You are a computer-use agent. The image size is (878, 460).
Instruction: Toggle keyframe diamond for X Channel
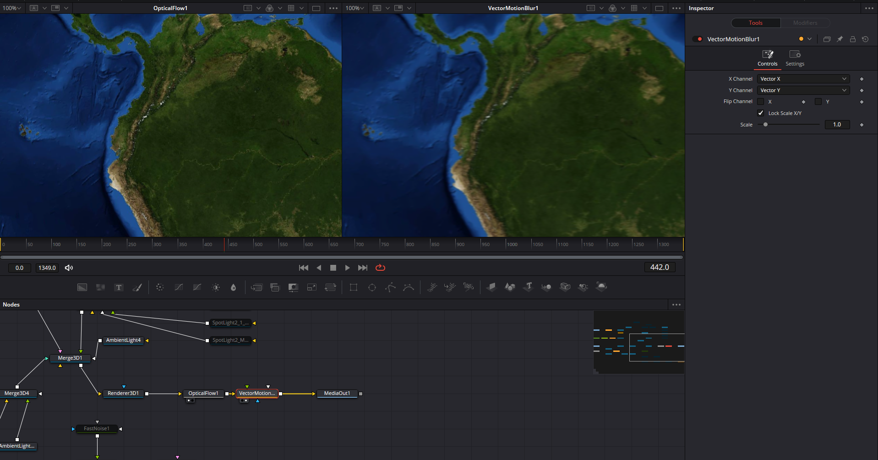pos(862,79)
